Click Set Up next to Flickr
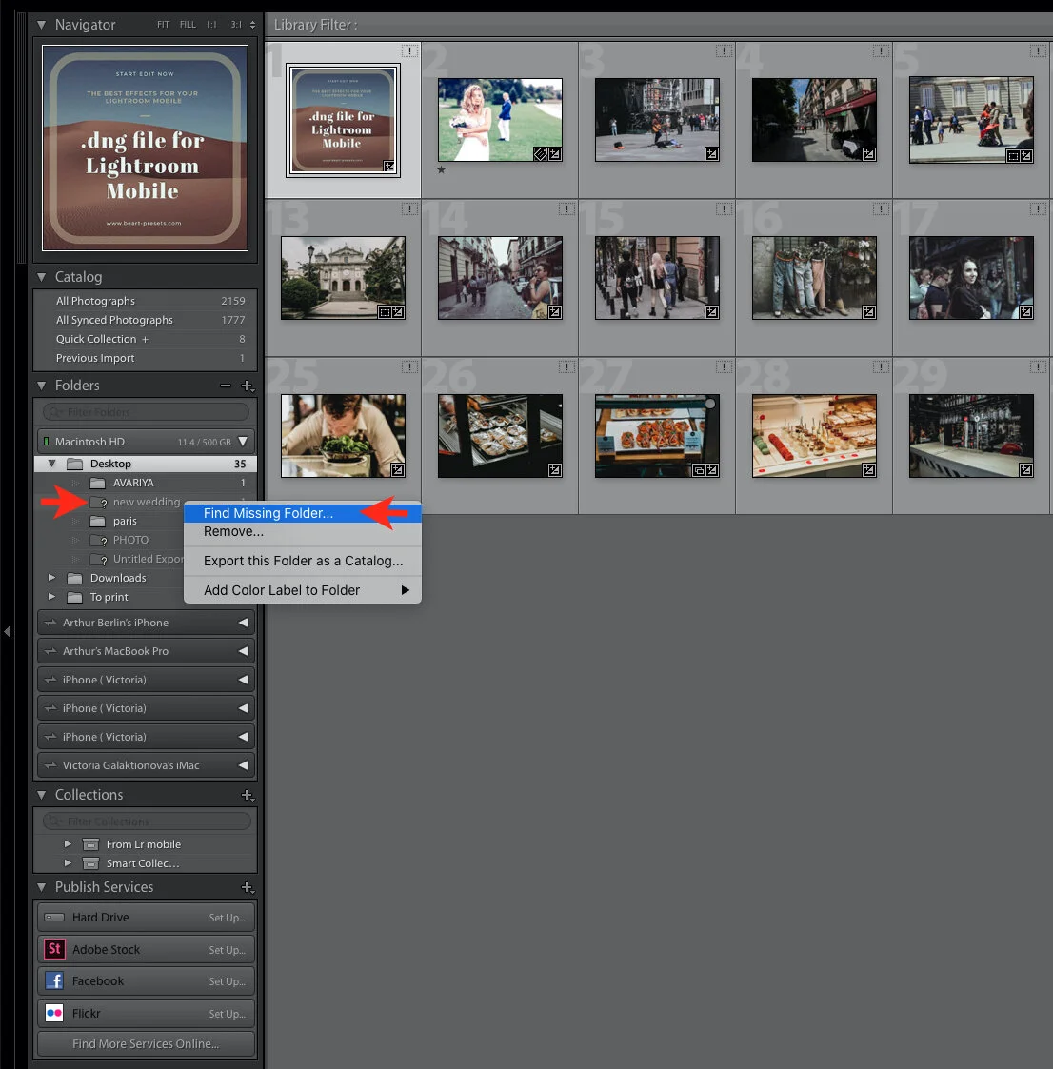Screen dimensions: 1053x1069 (x=227, y=1013)
